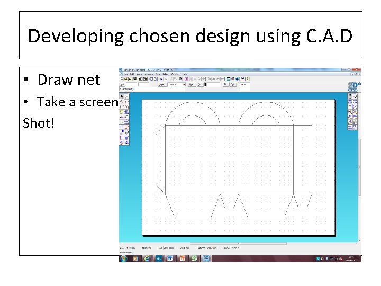Open Word from the taskbar

click(170, 258)
